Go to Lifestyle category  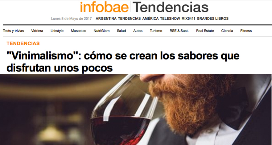(x=57, y=31)
